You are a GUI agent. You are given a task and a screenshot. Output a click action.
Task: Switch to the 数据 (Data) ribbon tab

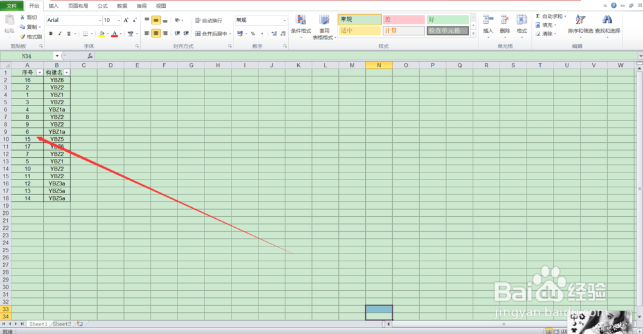click(122, 6)
